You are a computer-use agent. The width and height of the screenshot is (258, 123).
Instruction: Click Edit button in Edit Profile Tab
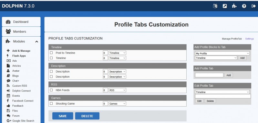point(200,101)
